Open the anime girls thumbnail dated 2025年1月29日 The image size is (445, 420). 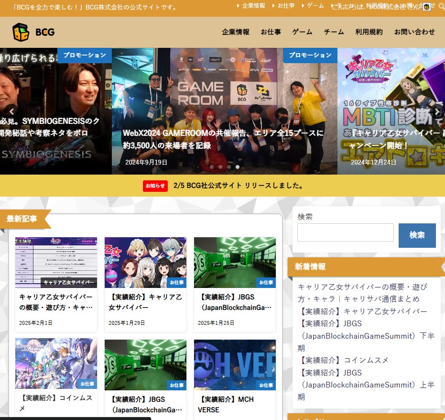[145, 263]
